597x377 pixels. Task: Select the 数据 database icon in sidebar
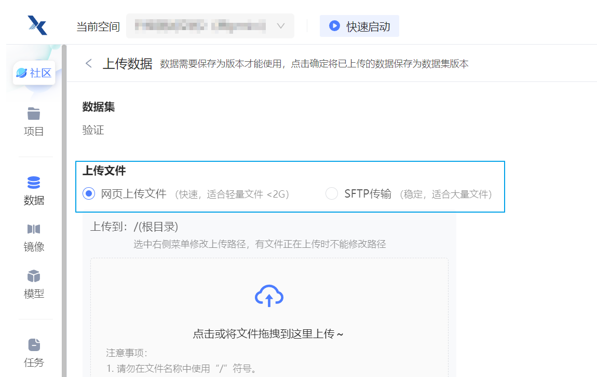[x=34, y=183]
